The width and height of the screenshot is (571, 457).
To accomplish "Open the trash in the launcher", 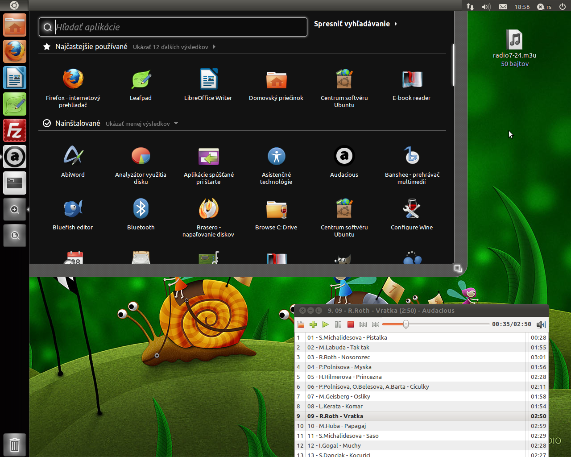I will tap(15, 445).
